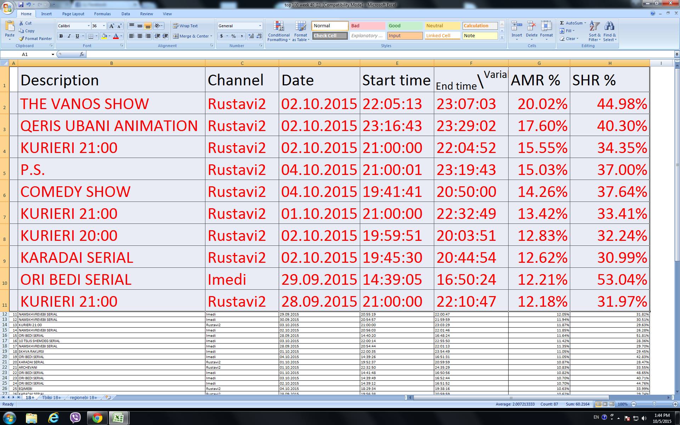
Task: Click the Increase Decimal icon
Action: click(251, 36)
